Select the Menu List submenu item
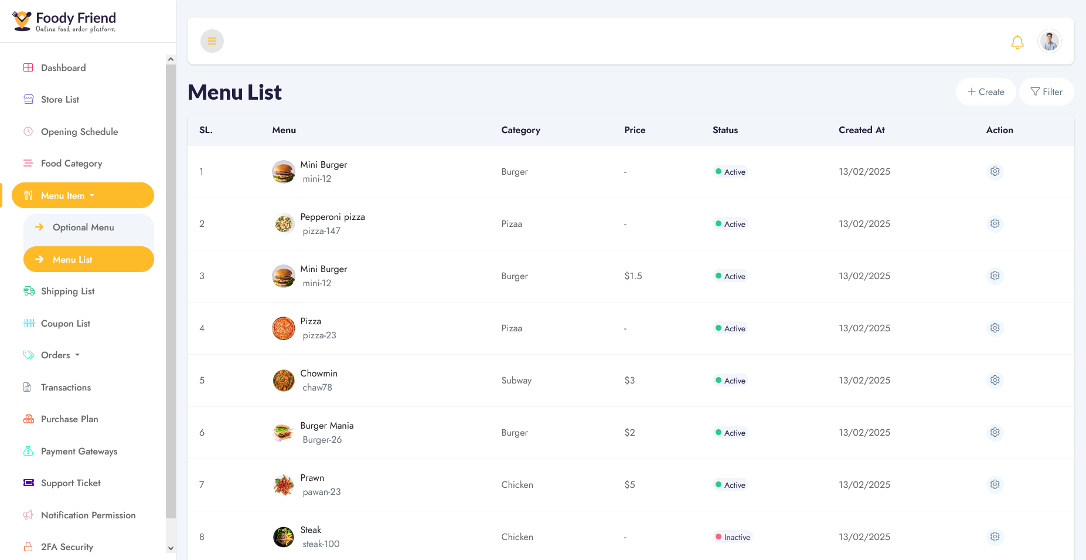Screen dimensions: 1086x560 point(88,259)
